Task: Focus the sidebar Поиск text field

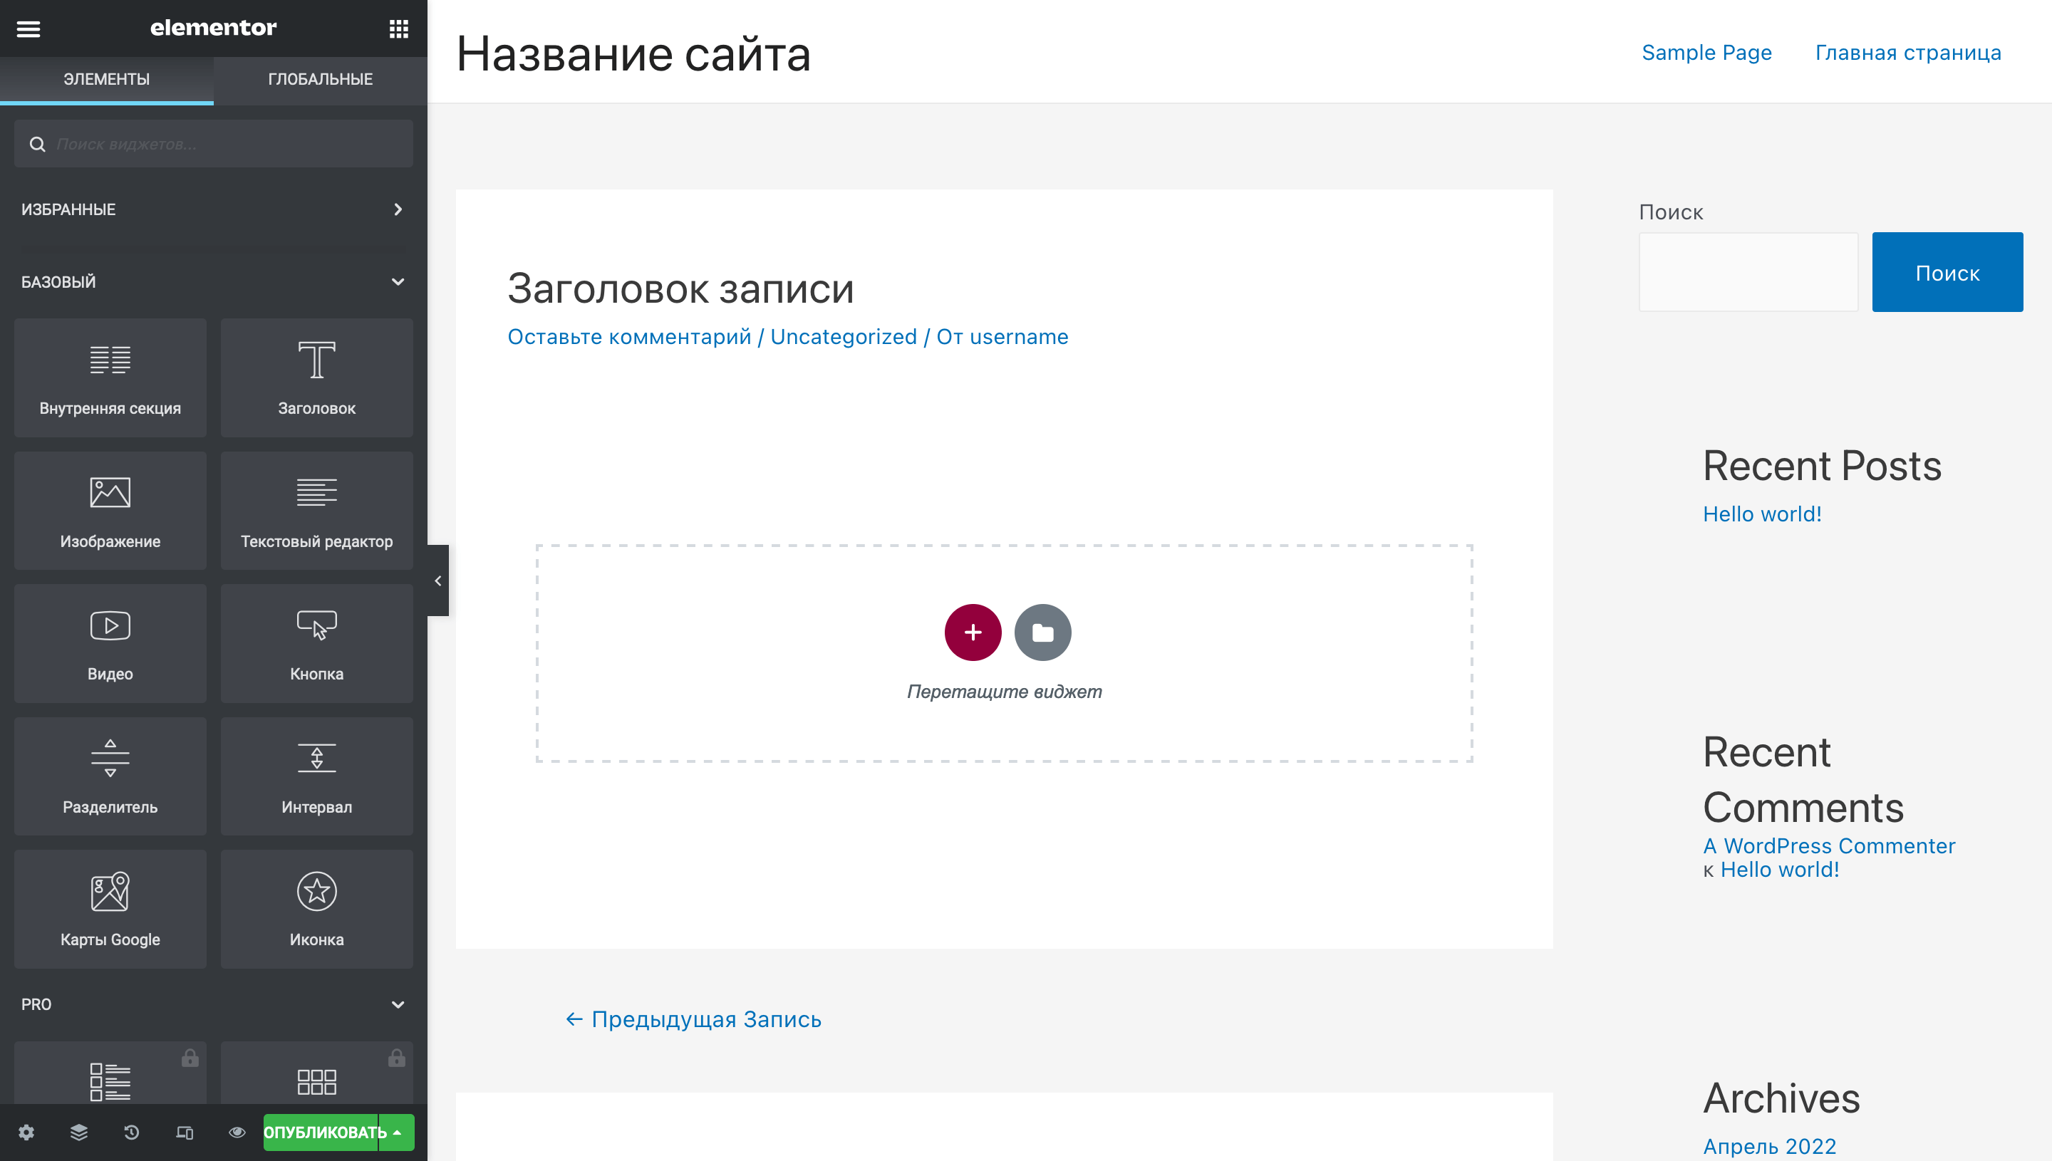Action: [1748, 273]
